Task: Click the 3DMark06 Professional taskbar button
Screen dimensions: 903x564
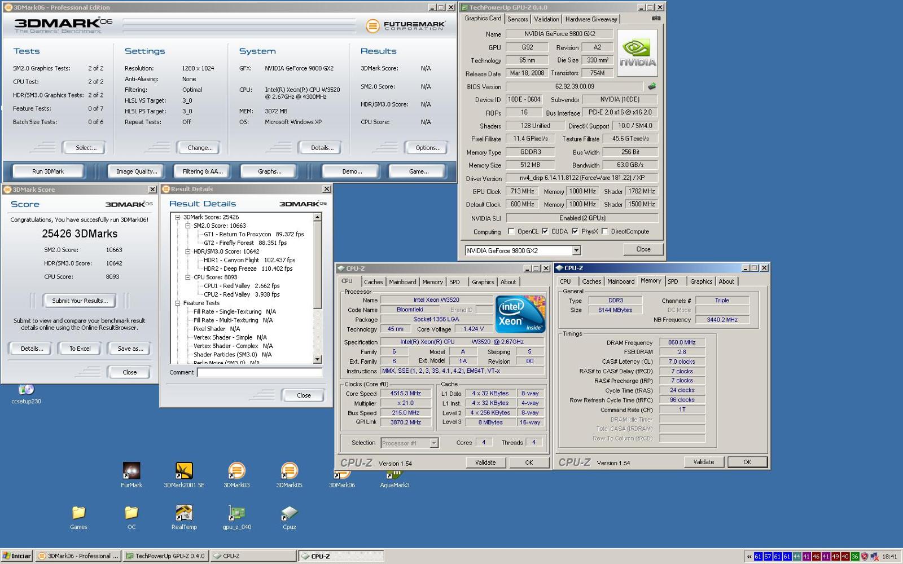Action: (78, 556)
